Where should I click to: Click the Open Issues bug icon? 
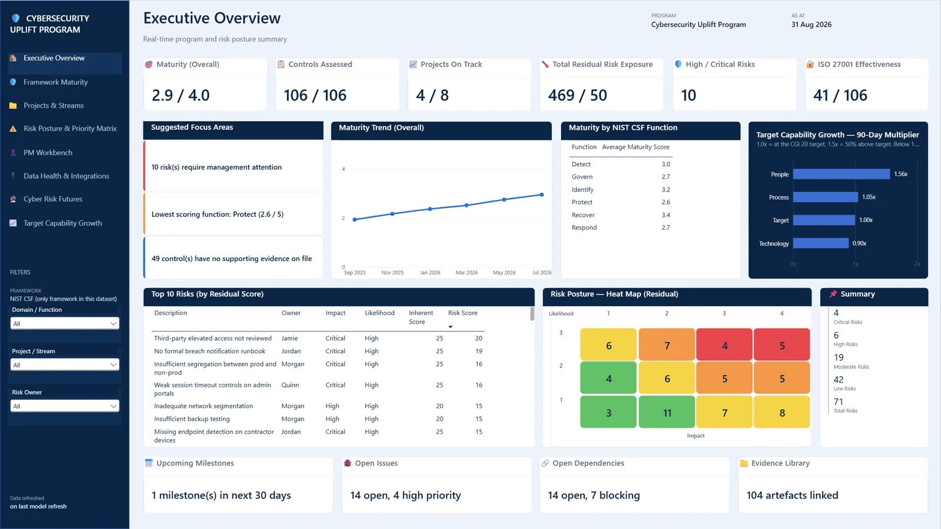click(x=348, y=463)
